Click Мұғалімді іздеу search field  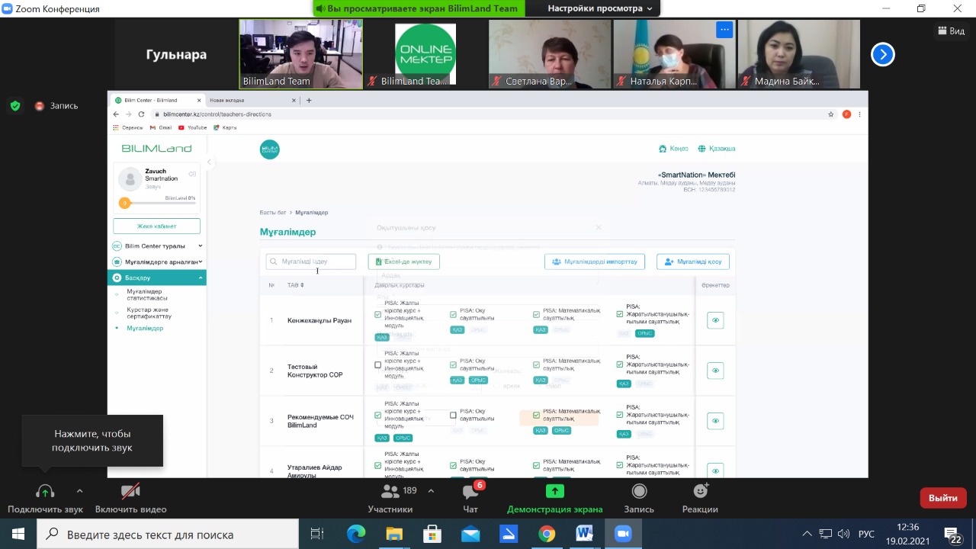[x=311, y=262]
